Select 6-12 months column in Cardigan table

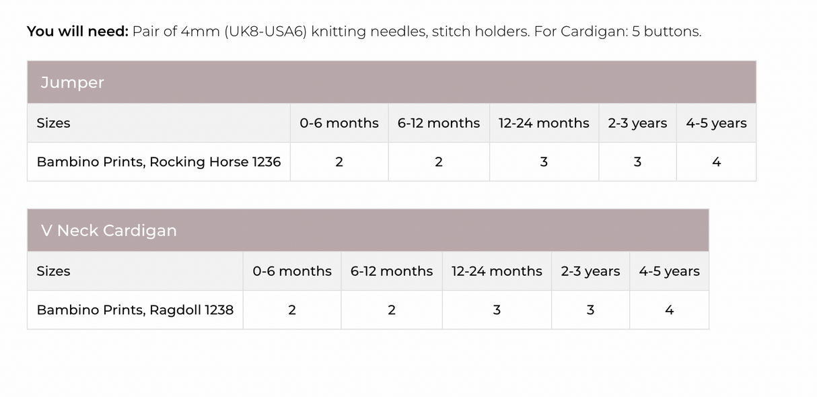[392, 271]
